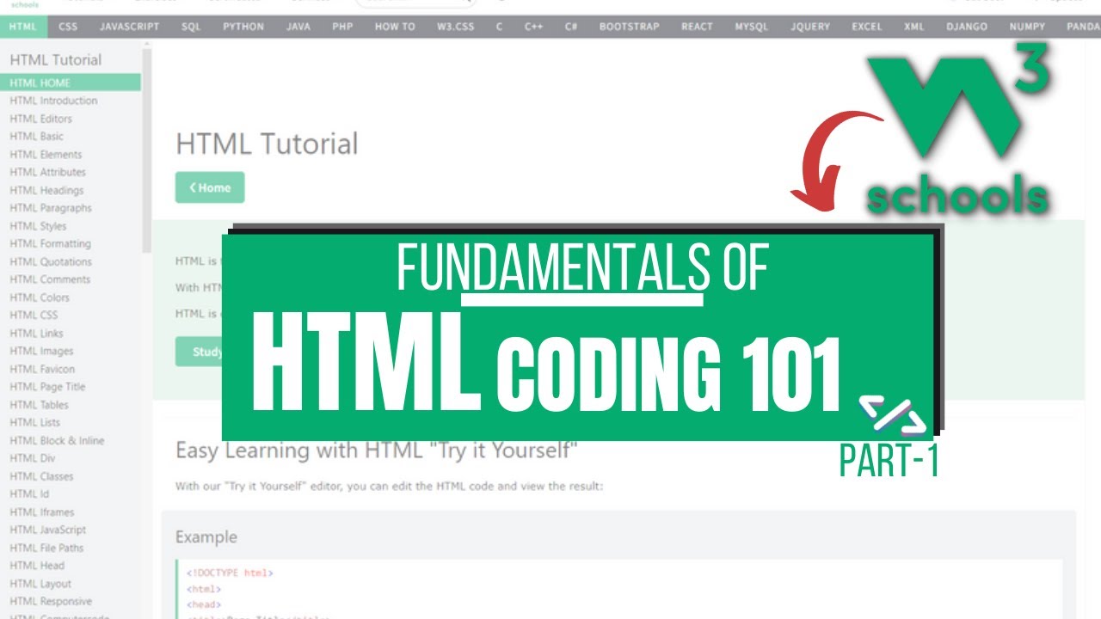Open the DJANGO tab
Viewport: 1101px width, 619px height.
pos(967,27)
